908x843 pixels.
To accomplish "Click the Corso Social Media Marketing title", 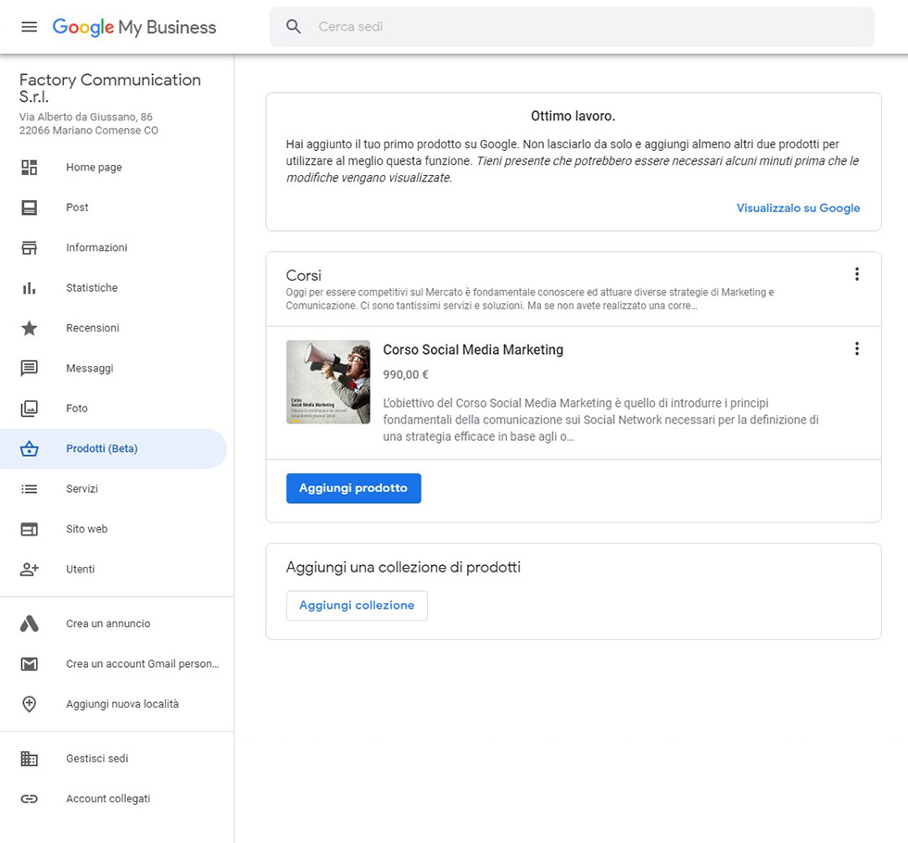I will (473, 350).
